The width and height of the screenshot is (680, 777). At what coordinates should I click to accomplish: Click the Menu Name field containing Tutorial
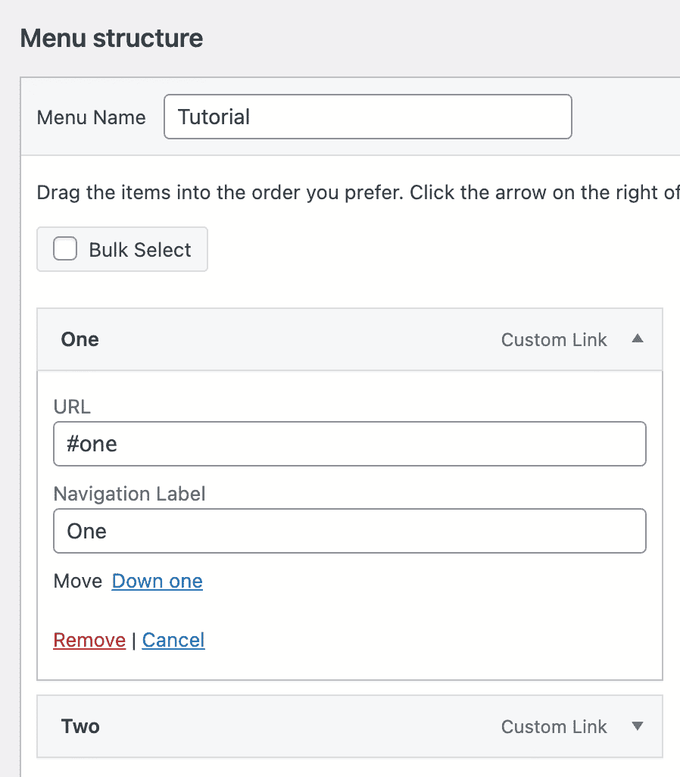click(x=367, y=117)
